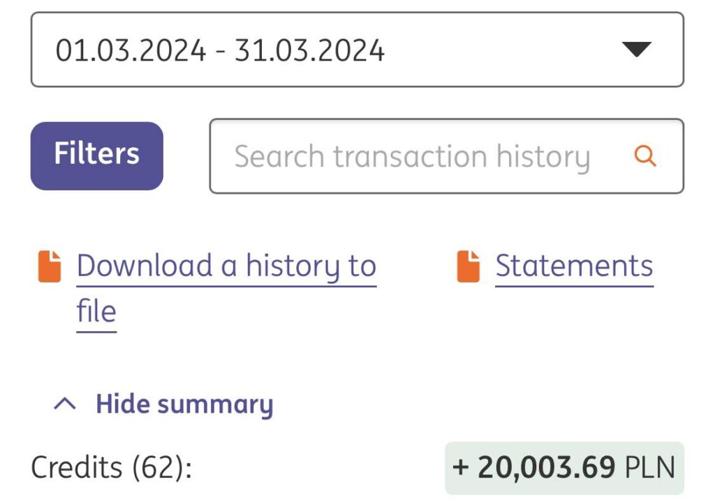The height and width of the screenshot is (500, 715).
Task: Click the black triangle arrow in date selector
Action: coord(635,50)
